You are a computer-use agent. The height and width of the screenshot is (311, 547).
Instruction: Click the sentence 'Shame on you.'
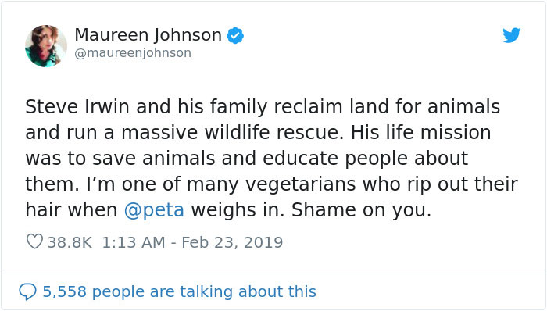pos(361,210)
